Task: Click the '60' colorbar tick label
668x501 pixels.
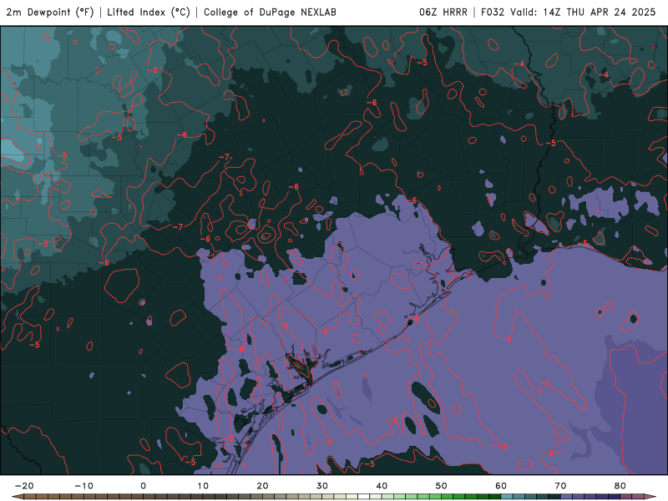Action: coord(501,486)
